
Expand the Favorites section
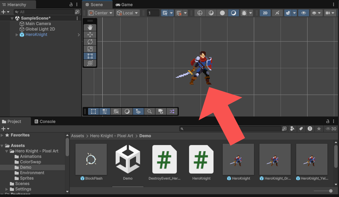(2, 135)
